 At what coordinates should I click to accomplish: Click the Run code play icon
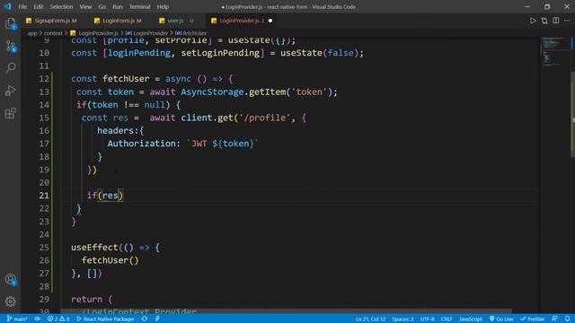click(533, 21)
